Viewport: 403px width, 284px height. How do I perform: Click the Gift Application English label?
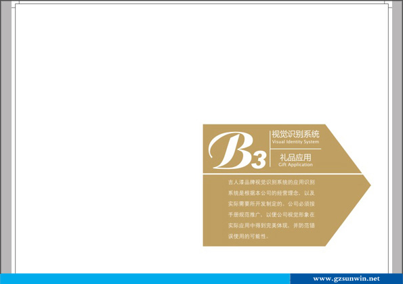[x=295, y=165]
